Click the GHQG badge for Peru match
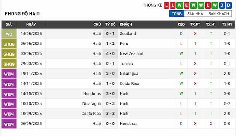The image size is (236, 136). (9, 44)
